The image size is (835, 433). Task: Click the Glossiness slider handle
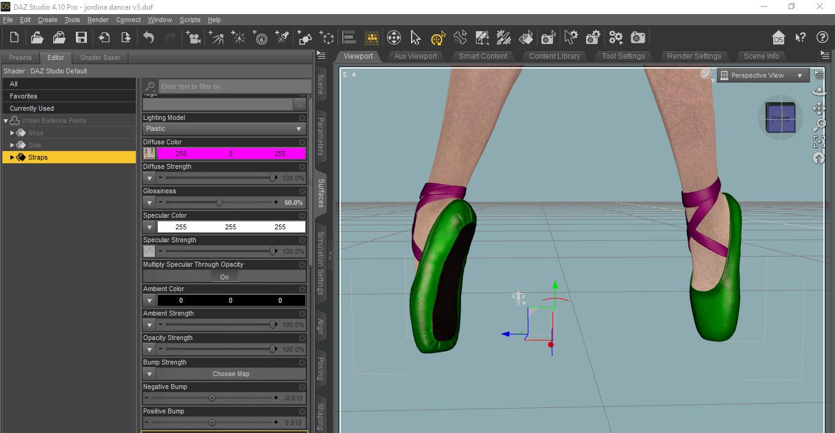tap(219, 202)
